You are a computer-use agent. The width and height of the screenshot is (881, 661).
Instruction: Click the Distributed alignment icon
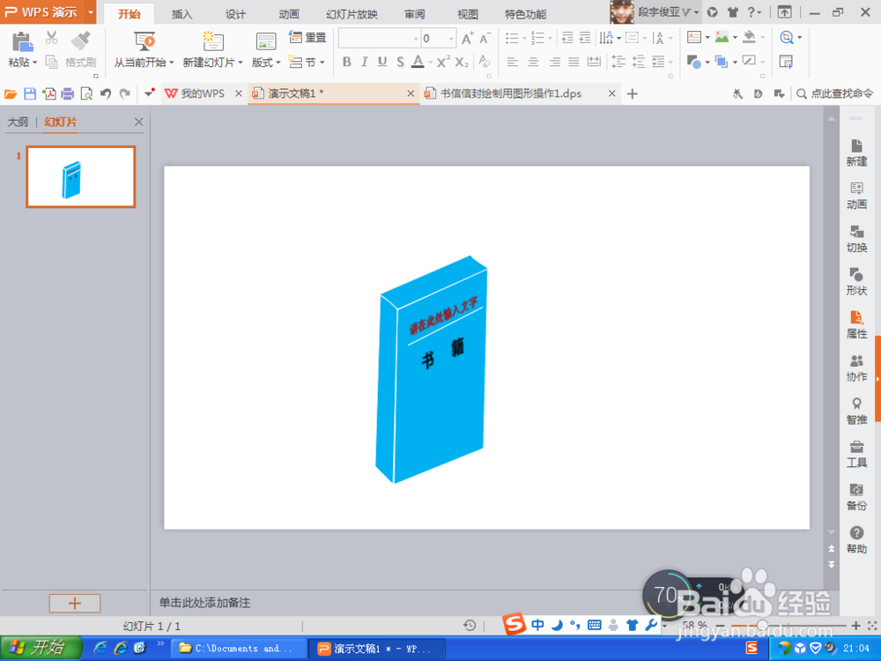[x=594, y=62]
